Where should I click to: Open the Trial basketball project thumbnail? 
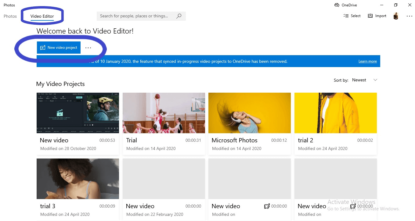pos(164,113)
